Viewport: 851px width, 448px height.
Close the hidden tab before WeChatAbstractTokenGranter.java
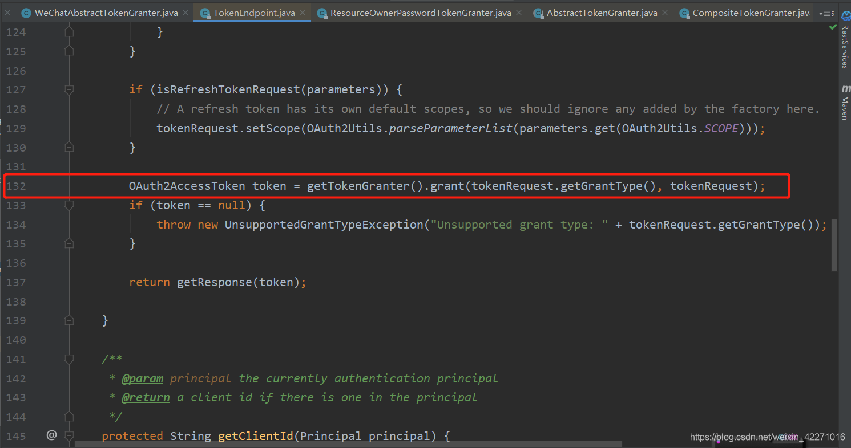click(8, 13)
